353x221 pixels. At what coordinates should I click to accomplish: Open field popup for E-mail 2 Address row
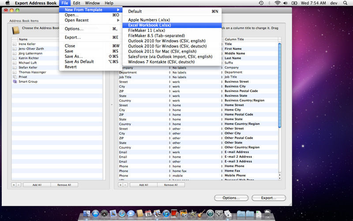tap(169, 157)
